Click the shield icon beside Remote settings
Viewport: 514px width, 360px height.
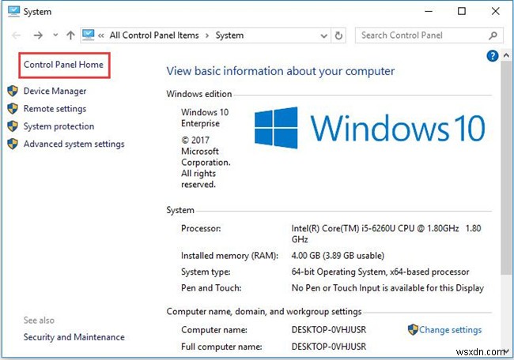point(13,108)
